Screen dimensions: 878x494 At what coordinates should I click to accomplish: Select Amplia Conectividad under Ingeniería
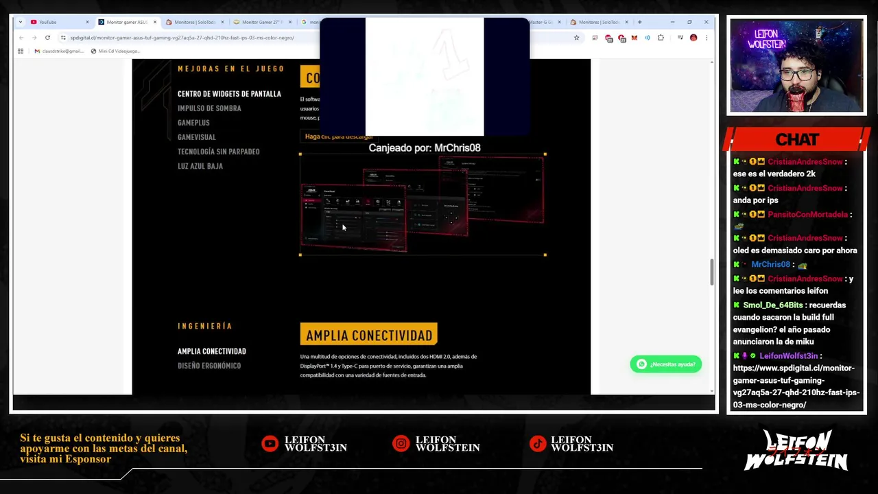(211, 351)
